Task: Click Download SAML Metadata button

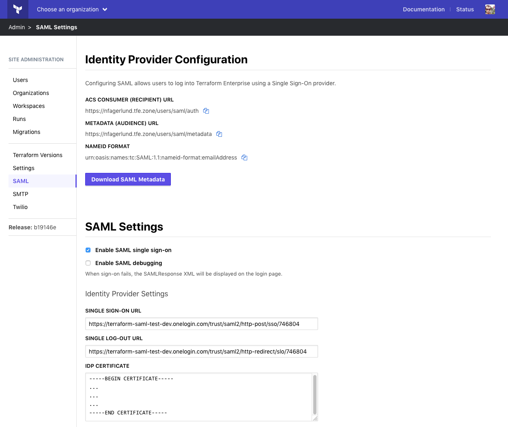Action: pyautogui.click(x=128, y=179)
